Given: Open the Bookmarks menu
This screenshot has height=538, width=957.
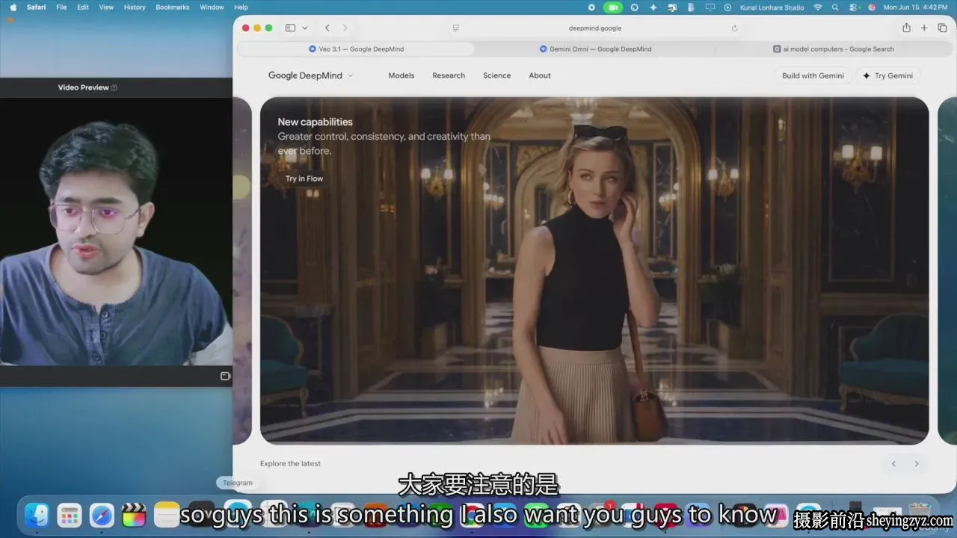Looking at the screenshot, I should [x=173, y=7].
